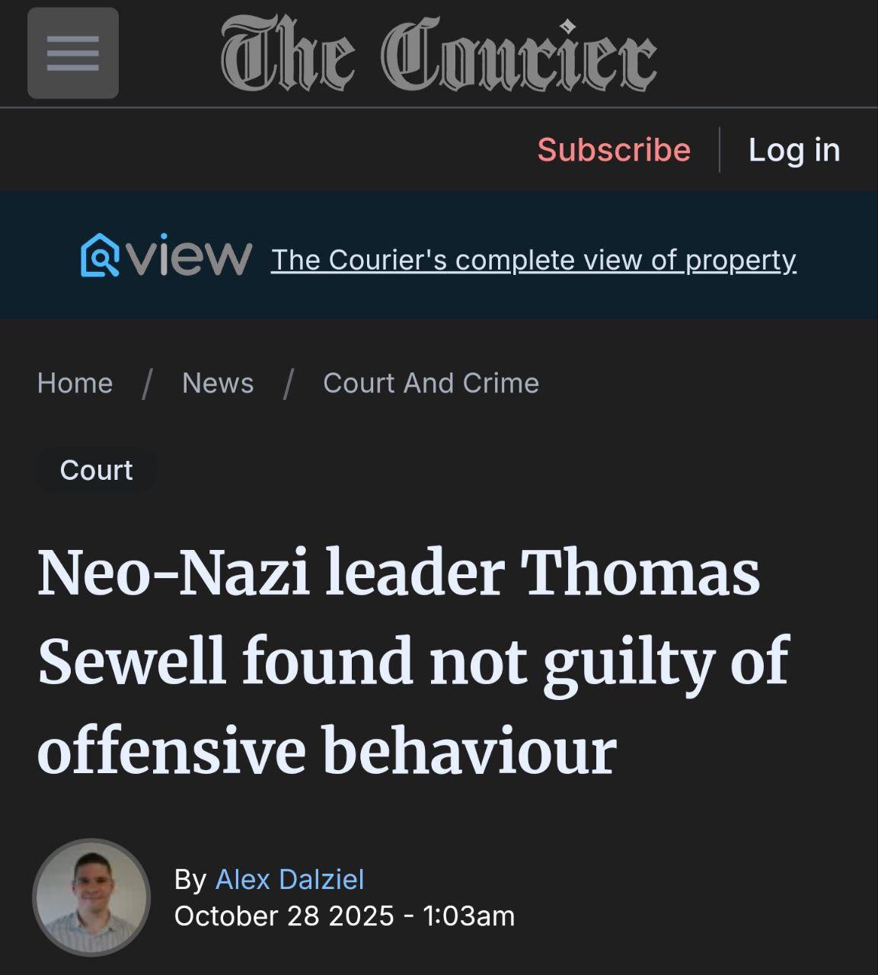Open The Courier's complete view of property
Viewport: 878px width, 975px height.
click(533, 260)
